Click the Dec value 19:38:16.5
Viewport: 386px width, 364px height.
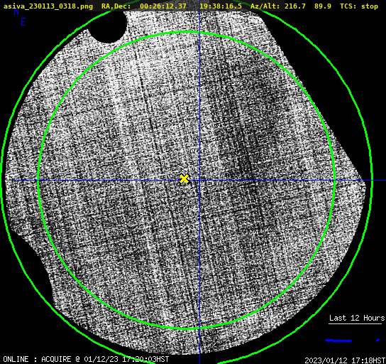221,6
